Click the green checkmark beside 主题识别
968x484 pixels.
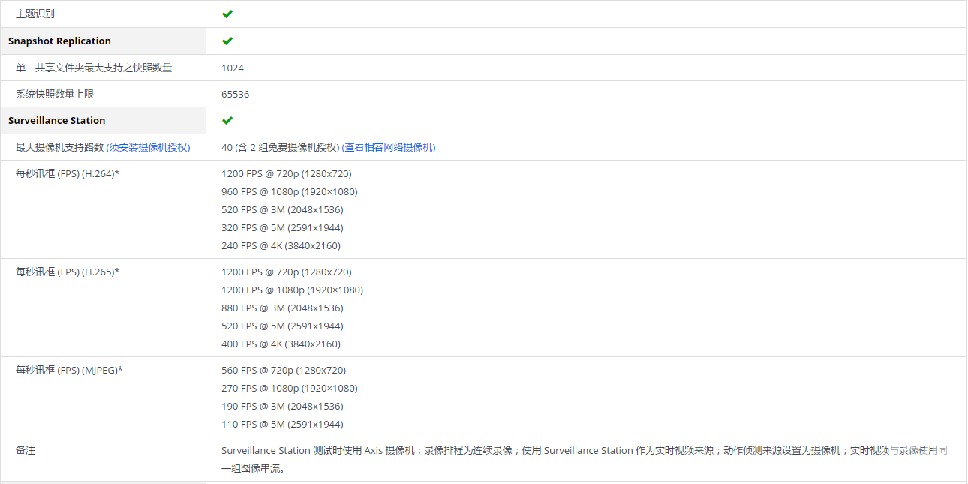227,14
